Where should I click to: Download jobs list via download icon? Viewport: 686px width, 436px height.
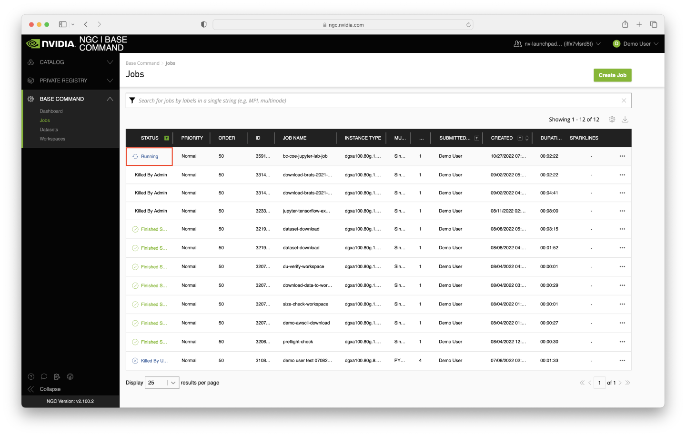[x=625, y=120]
